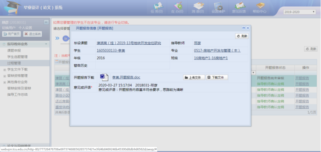The width and height of the screenshot is (321, 152).
Task: Click the 下载文件 download button
Action: 217,78
